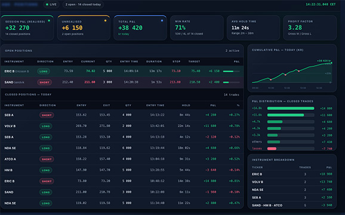Click the Trades header in Instrument Breakdown
The height and width of the screenshot is (215, 345).
click(305, 167)
